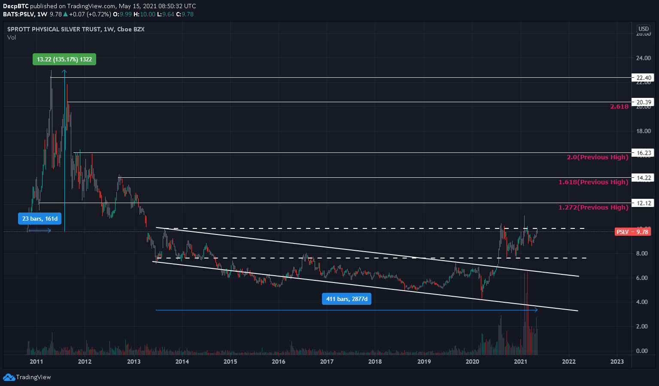Click the PSLV 9.78 price label
The image size is (659, 386).
tap(633, 232)
